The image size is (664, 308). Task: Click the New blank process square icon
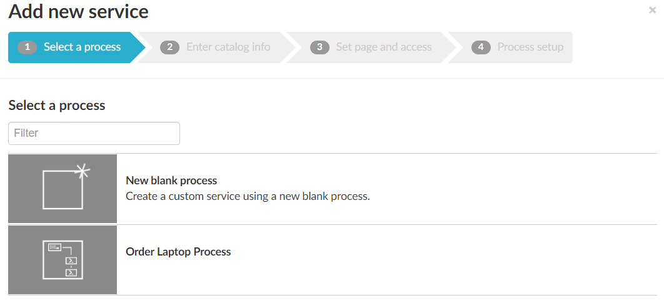click(63, 189)
